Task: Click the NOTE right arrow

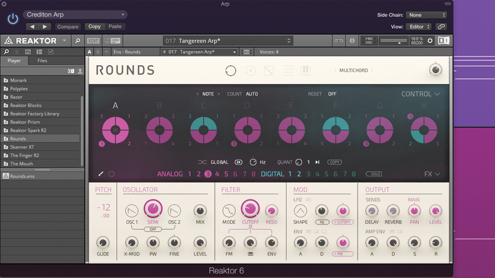Action: (218, 94)
